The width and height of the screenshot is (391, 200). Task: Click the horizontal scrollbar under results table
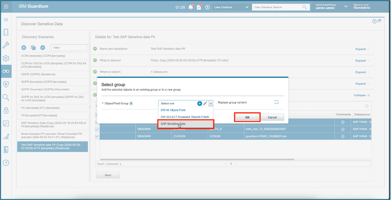(197, 159)
